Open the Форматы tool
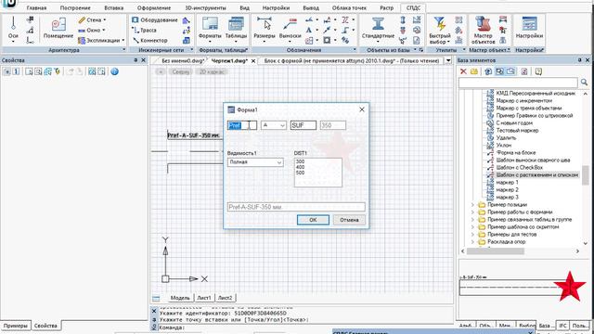Image resolution: width=594 pixels, height=334 pixels. click(210, 28)
